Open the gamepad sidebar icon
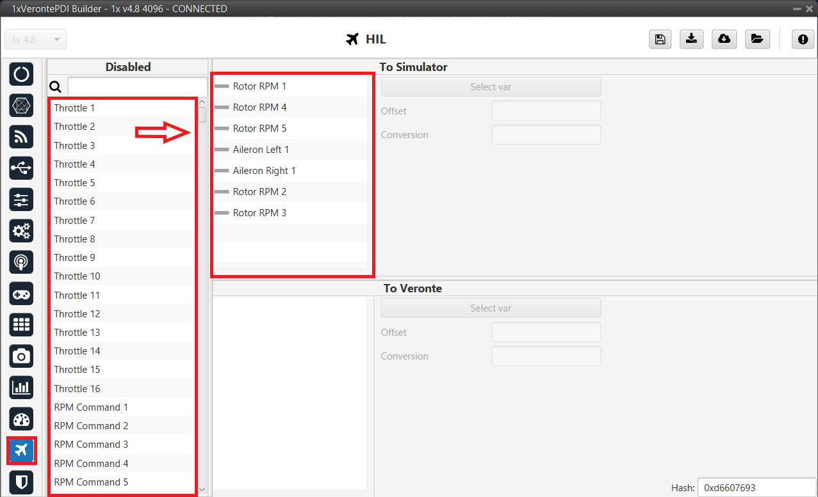 pos(22,294)
